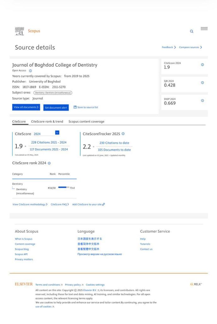Screen dimensions: 217x324
Task: Click Set document alert button
Action: (x=56, y=108)
